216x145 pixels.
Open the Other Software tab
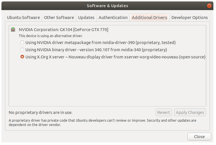coord(59,18)
